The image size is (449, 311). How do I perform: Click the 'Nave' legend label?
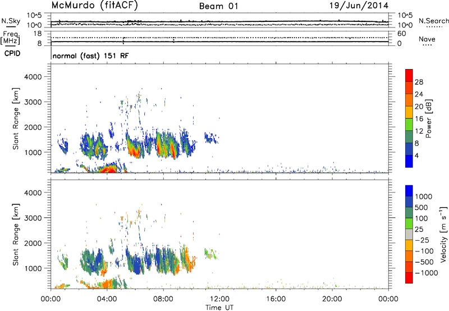point(427,39)
